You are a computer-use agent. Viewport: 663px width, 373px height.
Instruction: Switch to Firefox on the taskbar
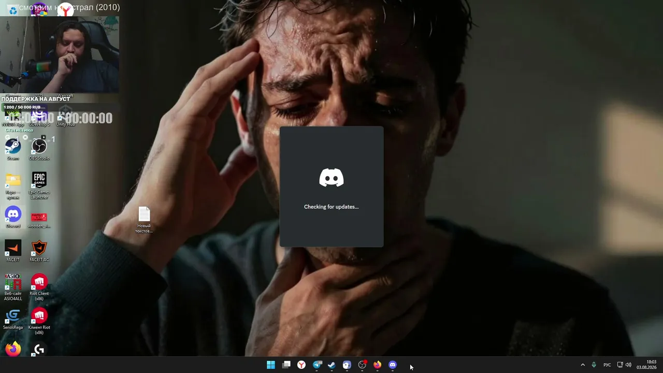(x=377, y=365)
